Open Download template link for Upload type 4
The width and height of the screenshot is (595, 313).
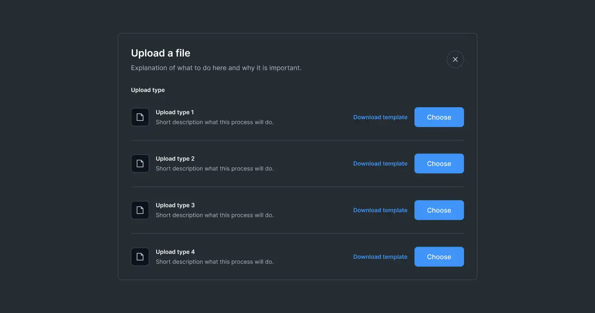pyautogui.click(x=380, y=257)
